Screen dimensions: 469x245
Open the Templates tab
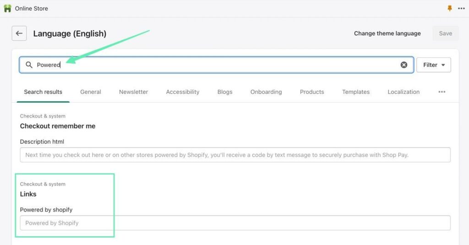click(356, 92)
